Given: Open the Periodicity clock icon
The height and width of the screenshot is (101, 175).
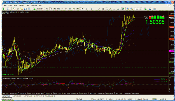Looking at the screenshot, I should coord(150,9).
